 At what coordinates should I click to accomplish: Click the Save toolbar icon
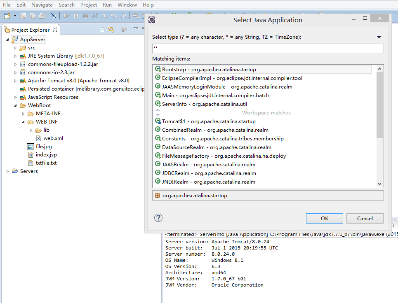pos(24,16)
